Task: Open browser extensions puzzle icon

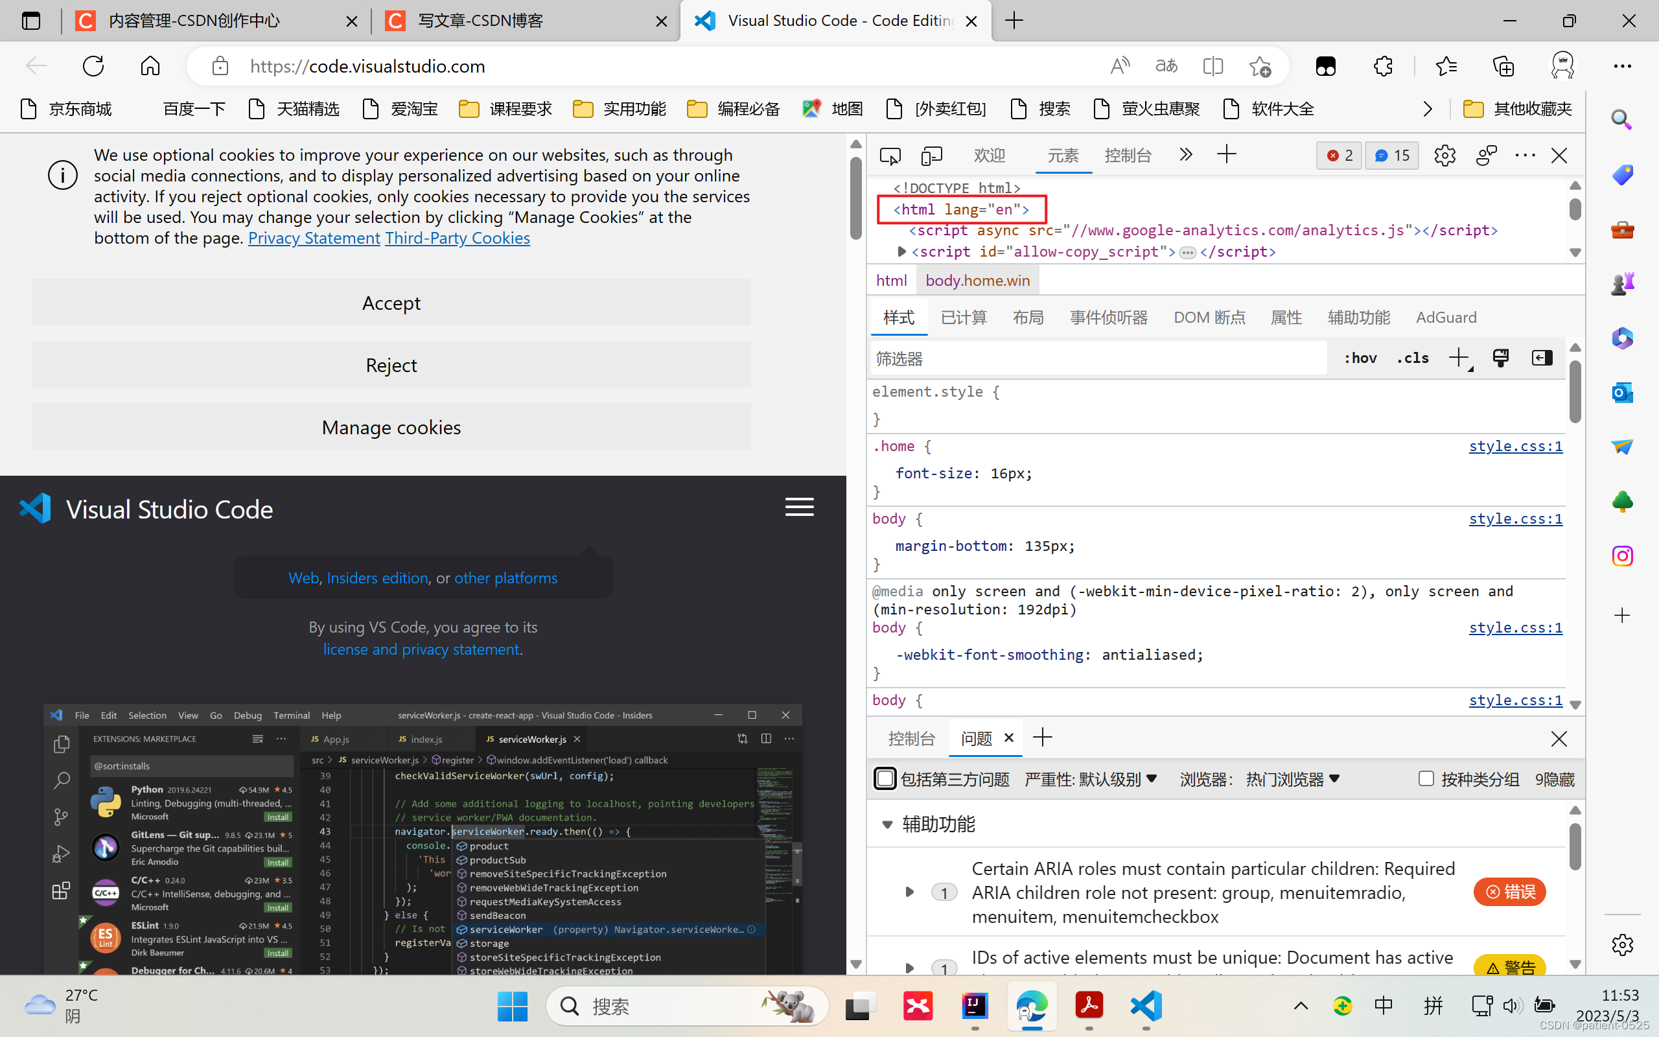Action: tap(1383, 66)
